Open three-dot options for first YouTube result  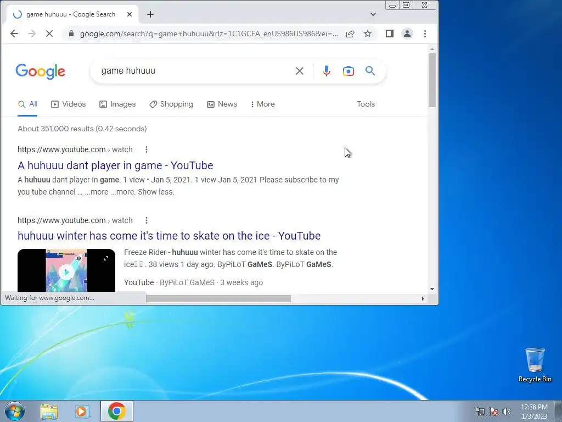pos(146,149)
